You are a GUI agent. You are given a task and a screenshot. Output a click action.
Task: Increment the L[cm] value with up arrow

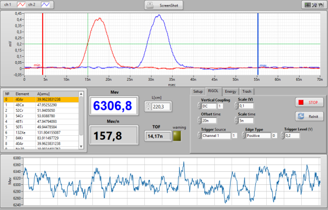148,104
